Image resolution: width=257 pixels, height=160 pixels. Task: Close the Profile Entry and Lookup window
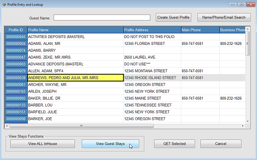tap(251, 5)
